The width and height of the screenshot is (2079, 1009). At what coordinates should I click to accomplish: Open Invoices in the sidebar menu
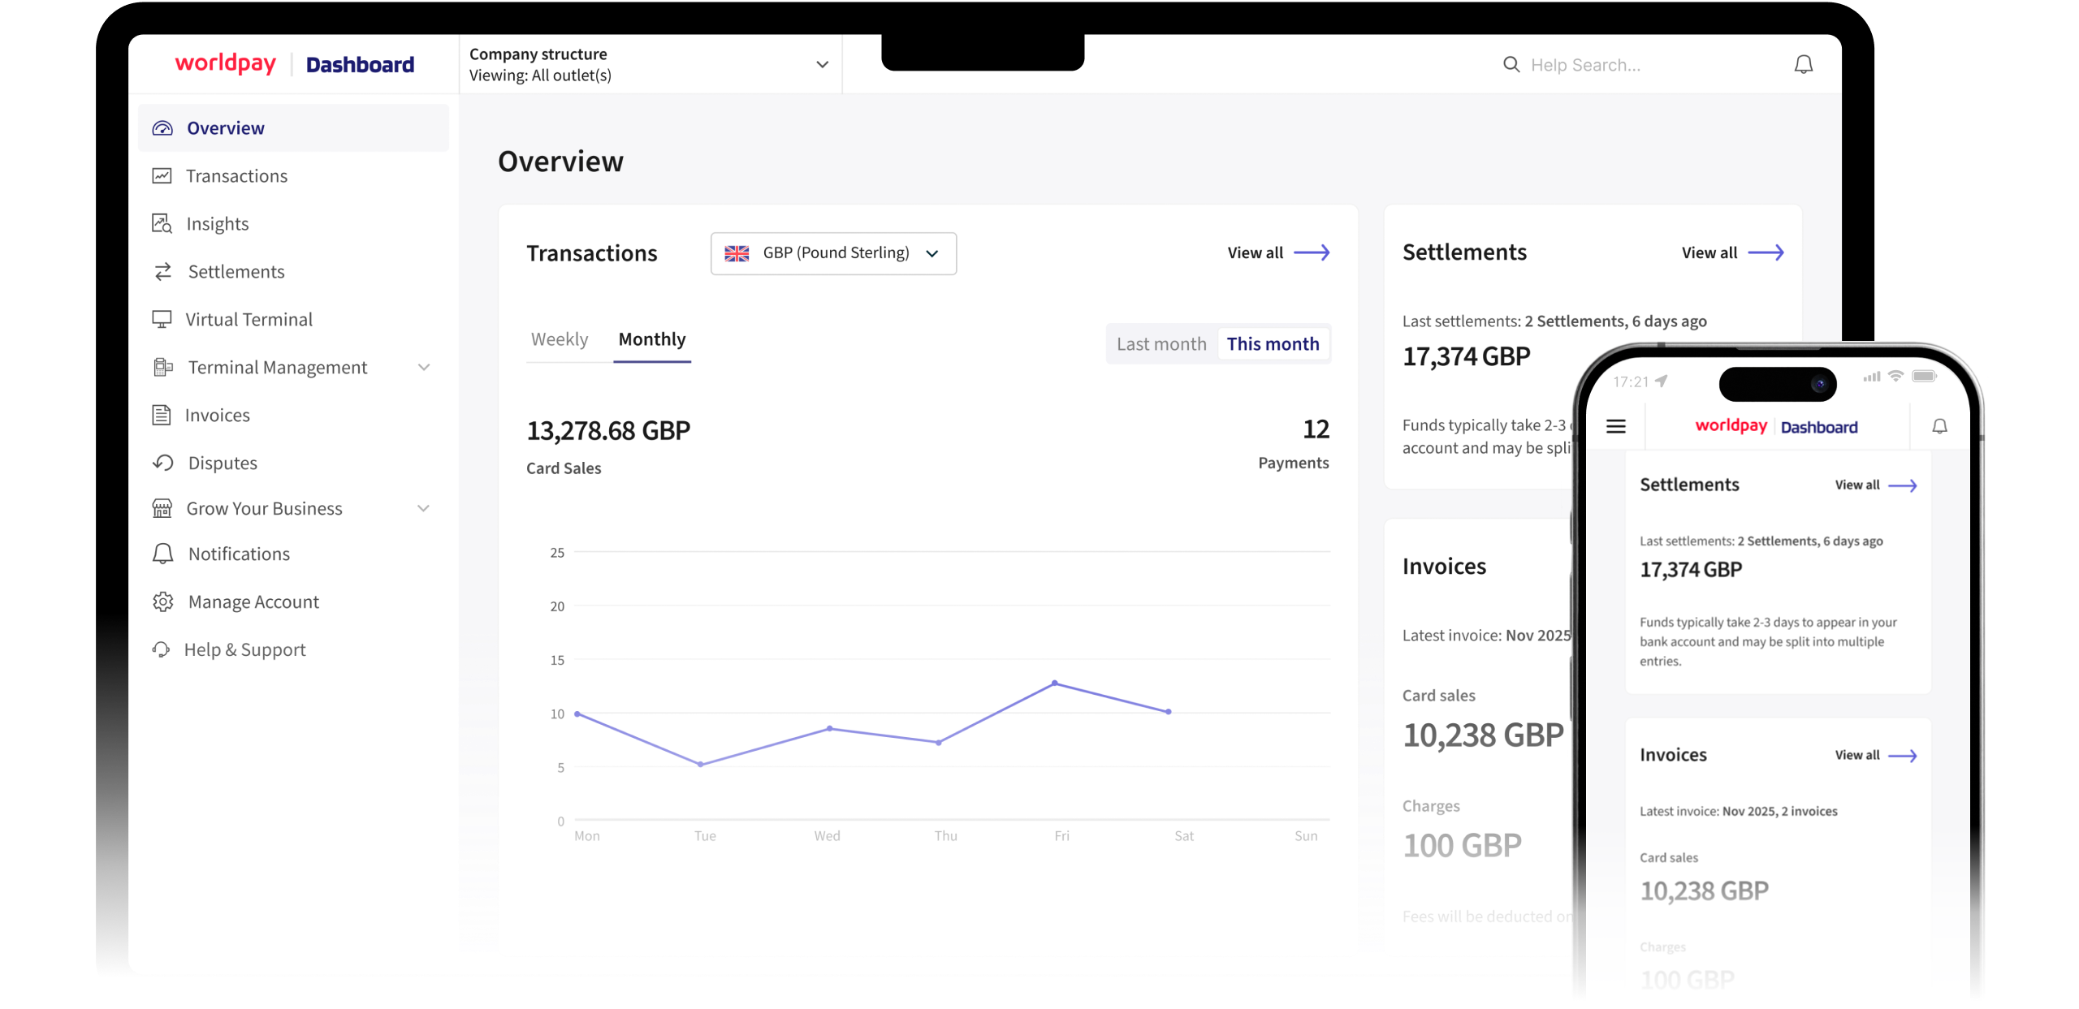[x=293, y=415]
